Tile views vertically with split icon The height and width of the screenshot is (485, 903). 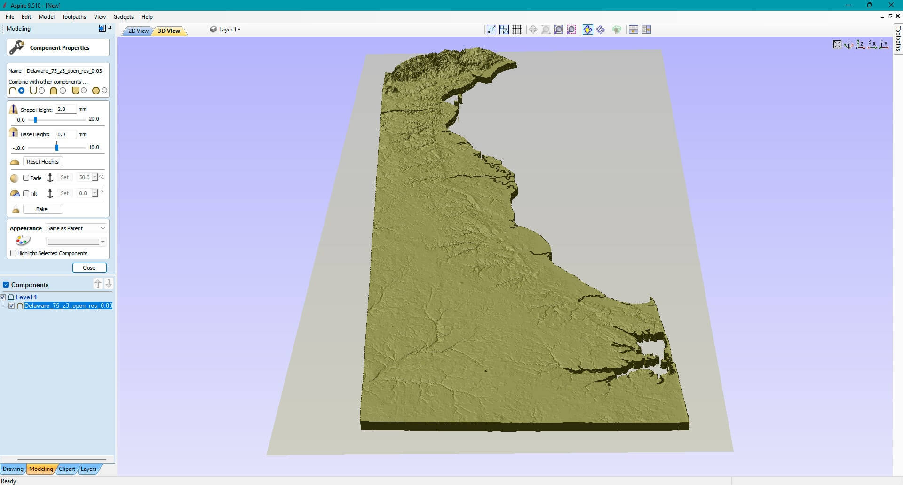[646, 30]
